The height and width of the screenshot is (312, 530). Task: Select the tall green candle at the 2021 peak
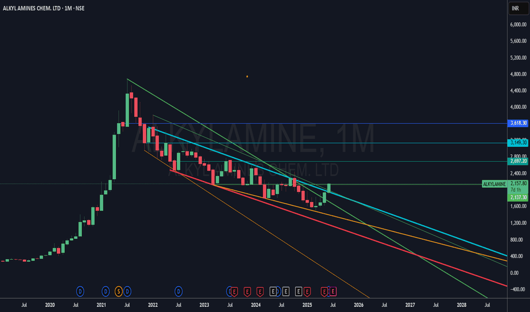click(127, 110)
